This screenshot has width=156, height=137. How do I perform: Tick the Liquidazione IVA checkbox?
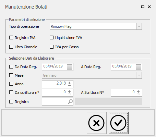(x=51, y=38)
